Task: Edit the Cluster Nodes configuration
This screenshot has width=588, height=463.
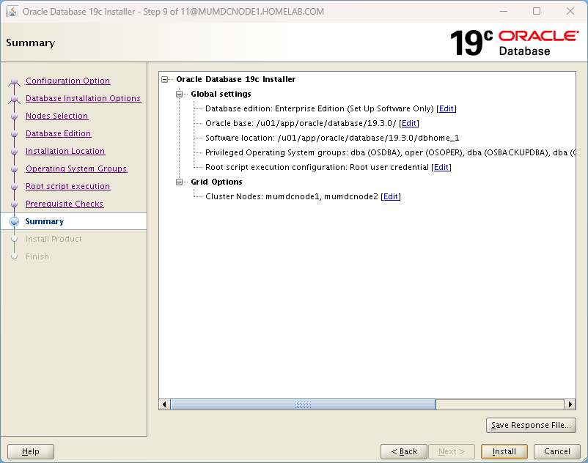Action: [390, 196]
